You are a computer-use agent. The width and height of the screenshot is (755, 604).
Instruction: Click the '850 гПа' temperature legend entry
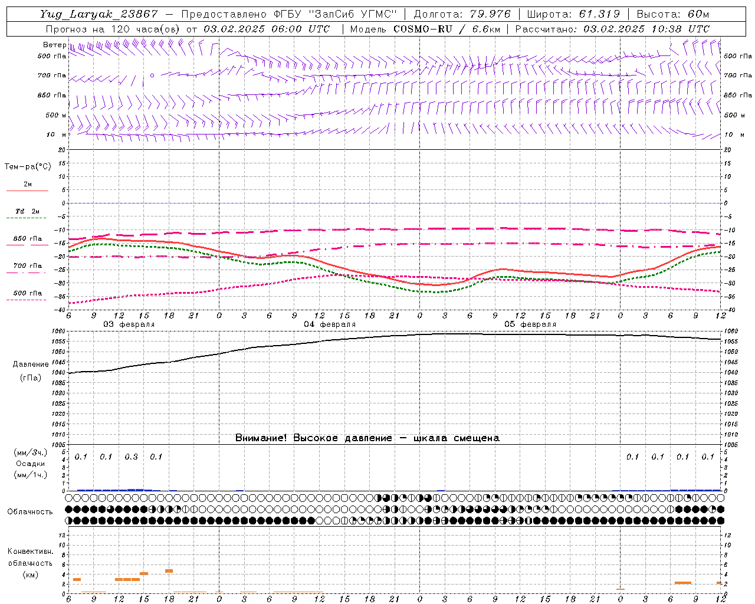pyautogui.click(x=28, y=239)
